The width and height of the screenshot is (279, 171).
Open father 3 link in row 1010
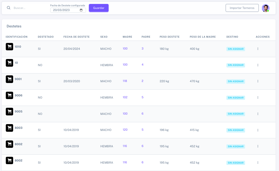(x=143, y=48)
